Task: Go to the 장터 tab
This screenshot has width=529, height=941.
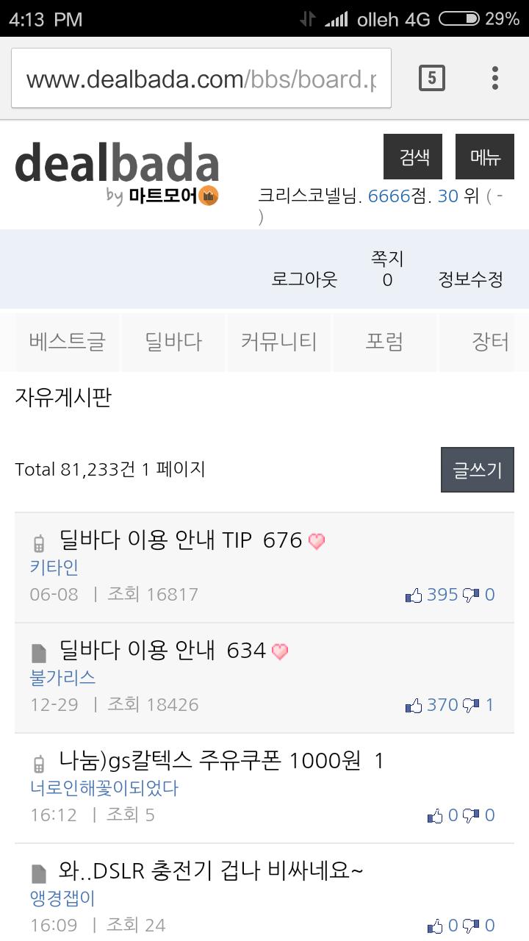Action: click(490, 342)
